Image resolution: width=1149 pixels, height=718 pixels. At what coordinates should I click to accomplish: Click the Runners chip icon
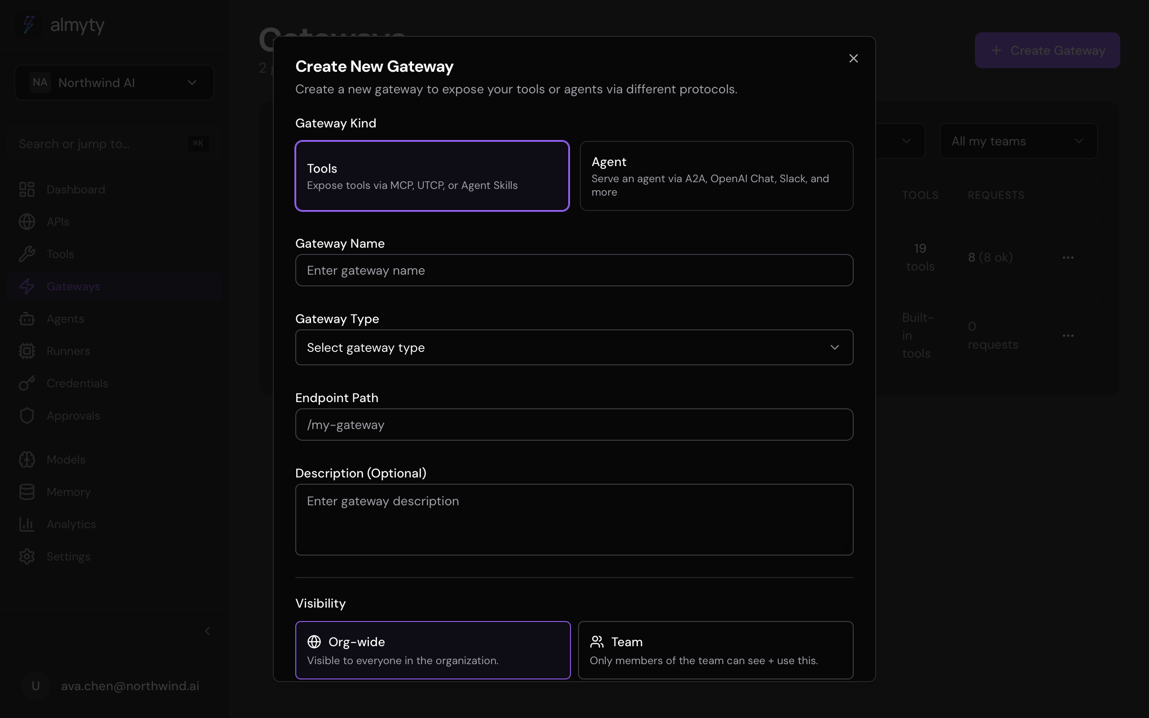[26, 351]
